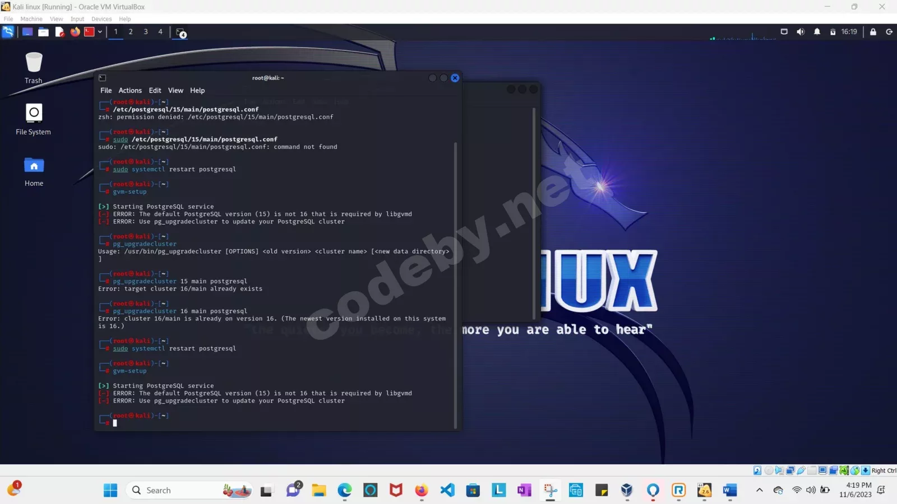This screenshot has height=504, width=897.
Task: Switch to workspace 2
Action: pos(131,32)
